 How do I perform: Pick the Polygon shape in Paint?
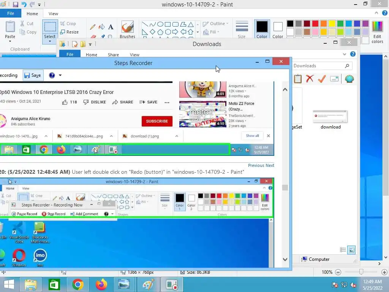183,24
